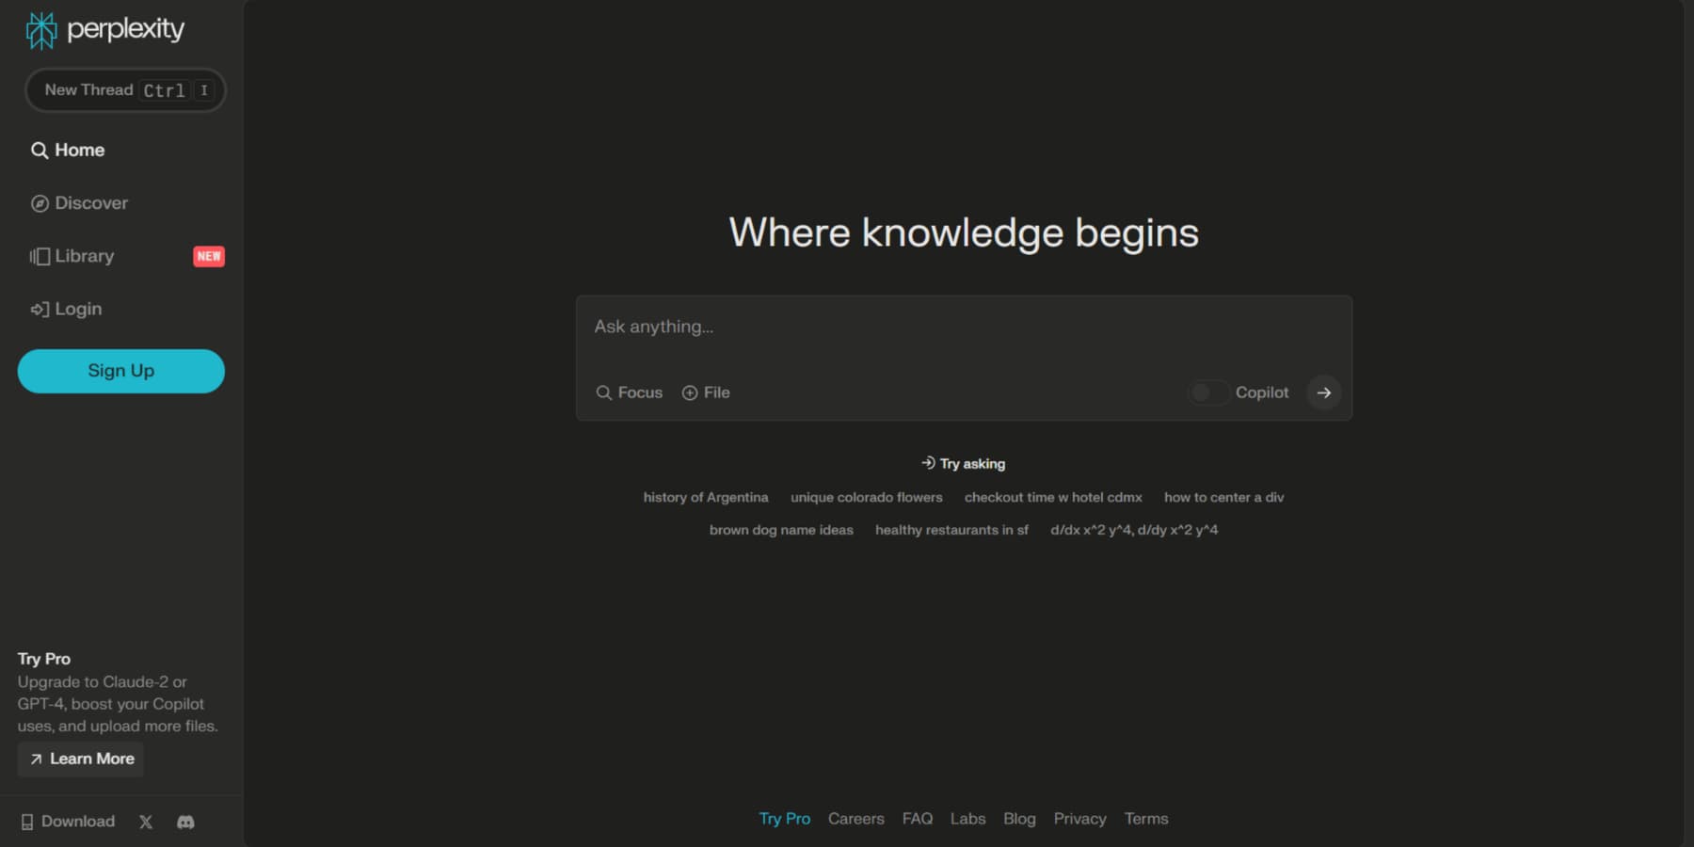The height and width of the screenshot is (847, 1694).
Task: Click the submit arrow button
Action: pos(1324,392)
